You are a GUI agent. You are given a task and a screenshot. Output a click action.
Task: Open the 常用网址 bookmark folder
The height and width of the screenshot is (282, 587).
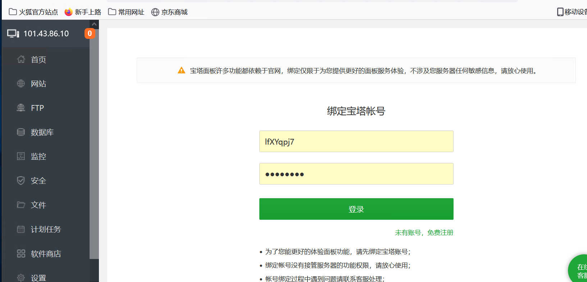126,12
